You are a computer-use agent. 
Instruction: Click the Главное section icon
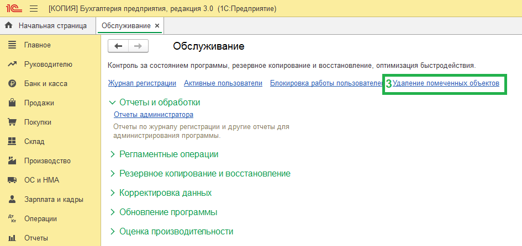click(12, 45)
